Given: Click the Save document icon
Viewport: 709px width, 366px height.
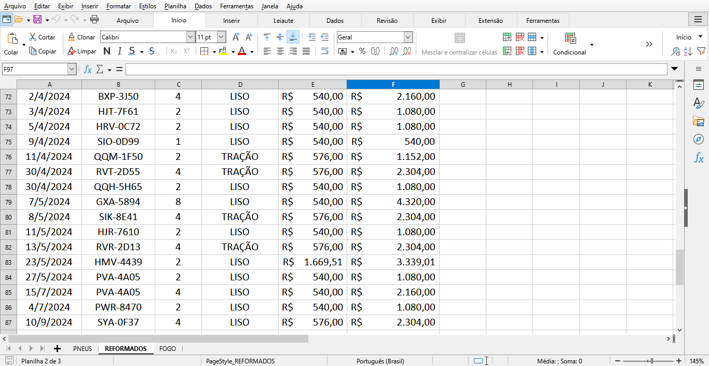Looking at the screenshot, I should point(37,20).
